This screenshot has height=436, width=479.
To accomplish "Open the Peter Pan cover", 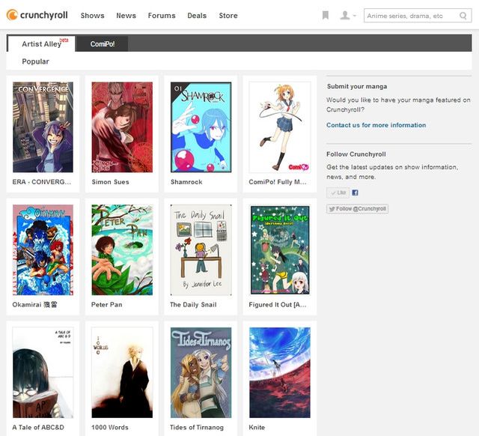I will (x=122, y=249).
